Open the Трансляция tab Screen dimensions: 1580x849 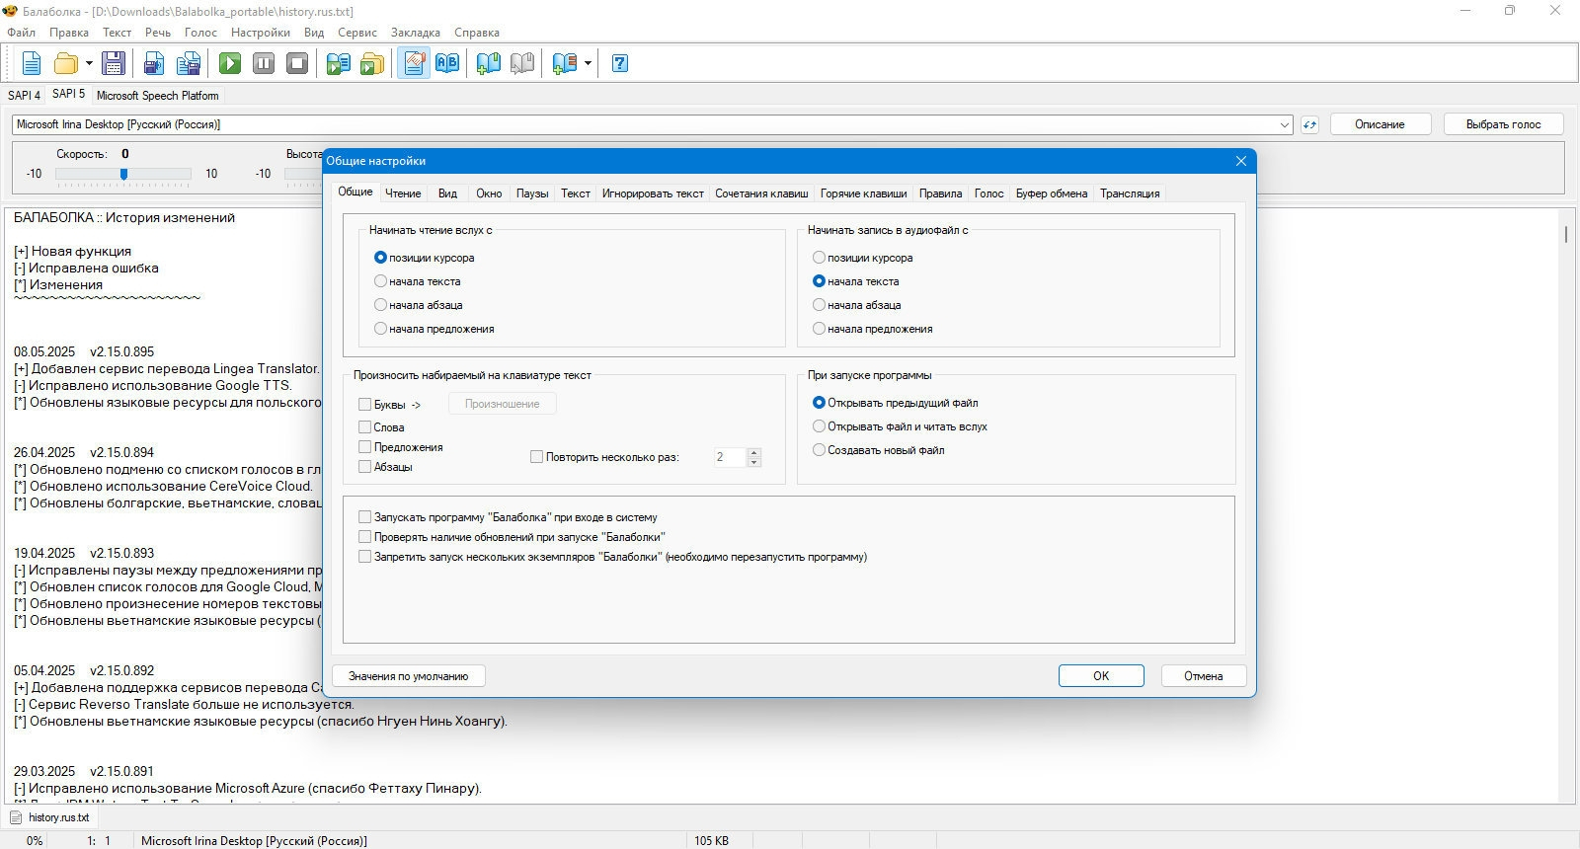[x=1130, y=193]
